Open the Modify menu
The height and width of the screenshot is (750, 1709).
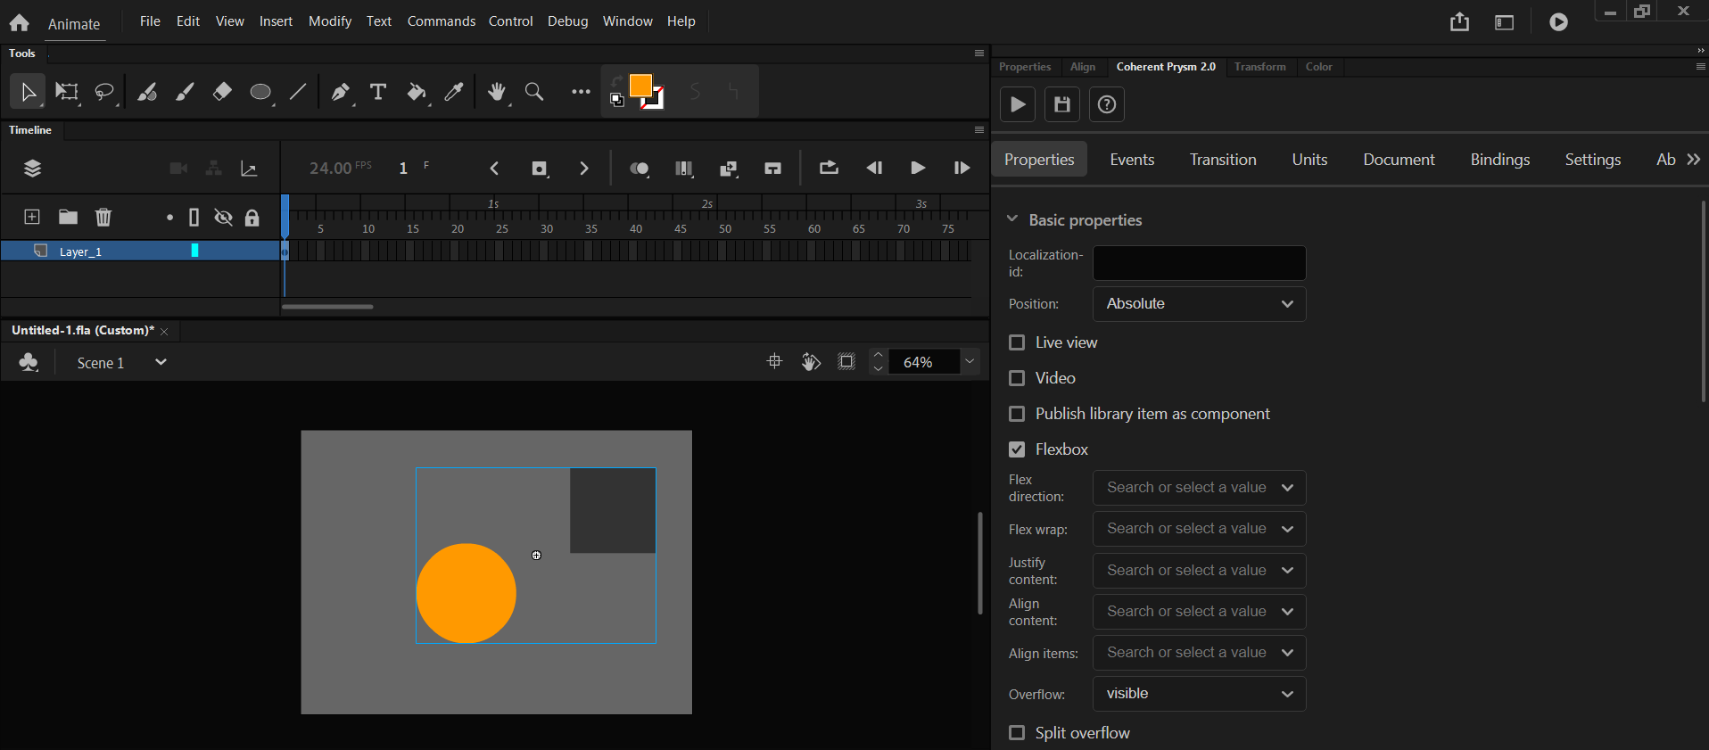pos(330,21)
